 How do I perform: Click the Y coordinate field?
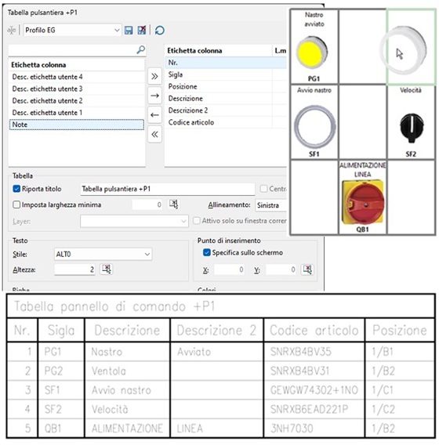pyautogui.click(x=281, y=270)
